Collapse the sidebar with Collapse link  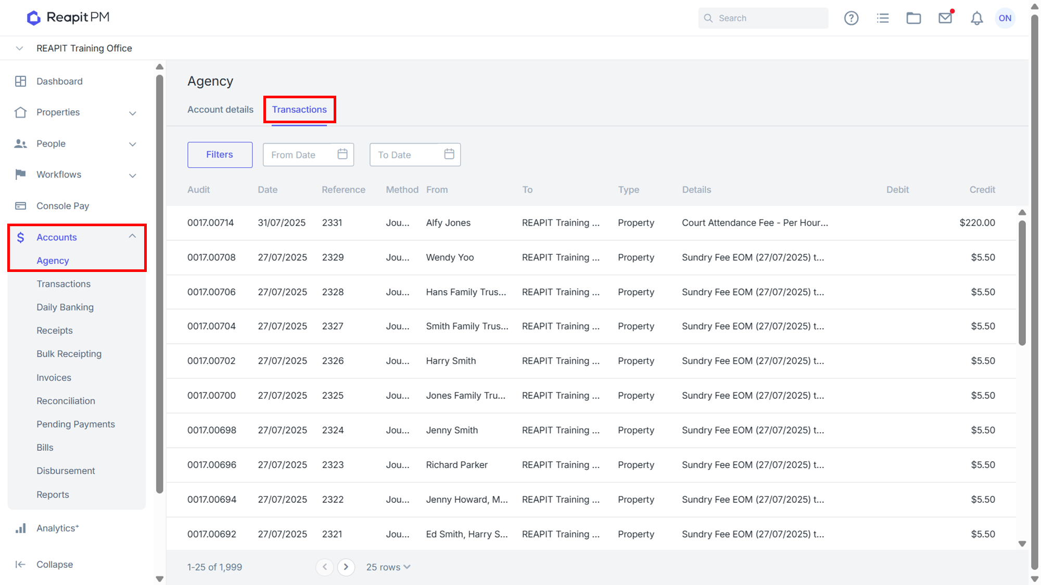pyautogui.click(x=55, y=564)
